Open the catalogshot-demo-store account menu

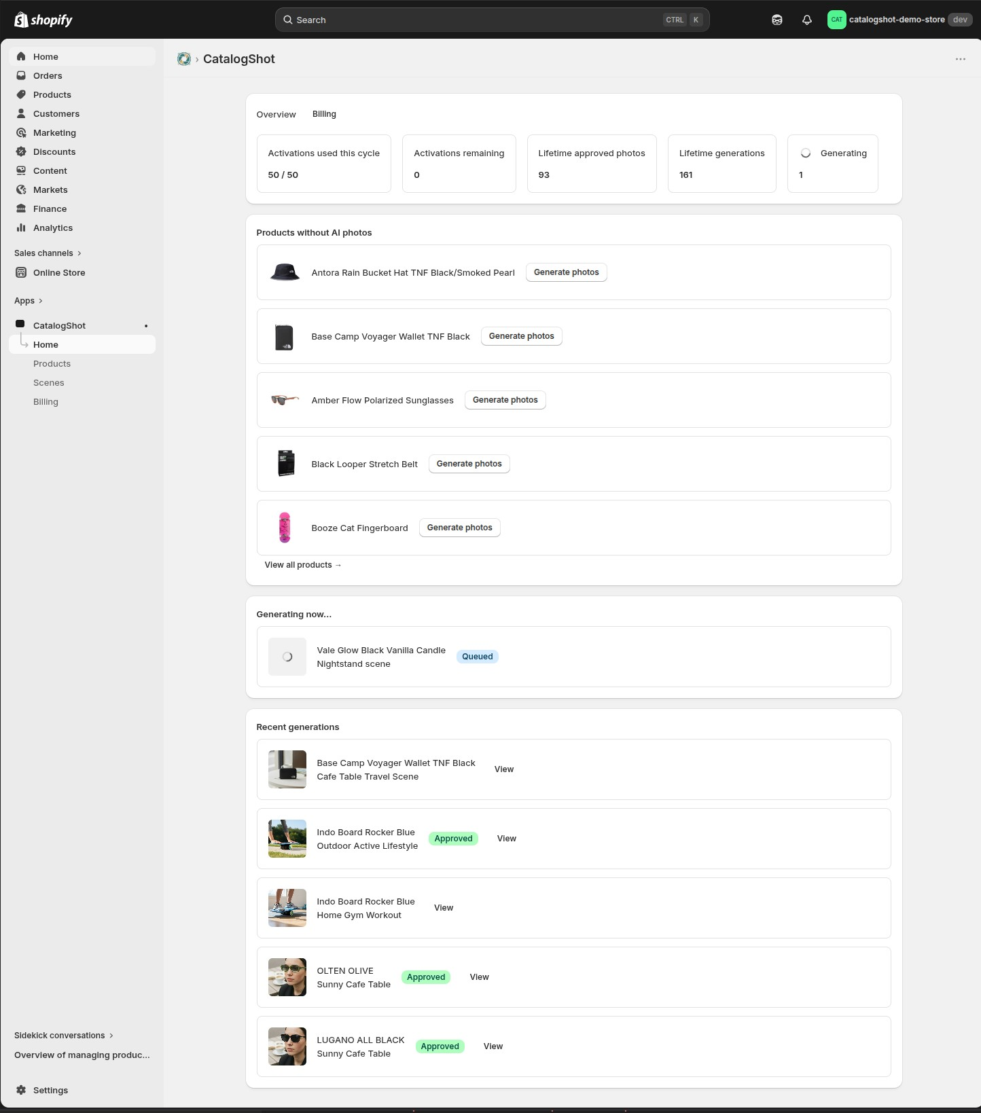(900, 20)
